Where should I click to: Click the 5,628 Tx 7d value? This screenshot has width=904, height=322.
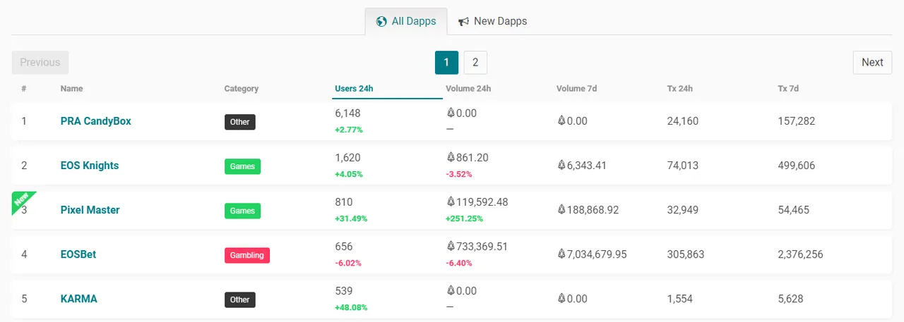click(x=791, y=299)
